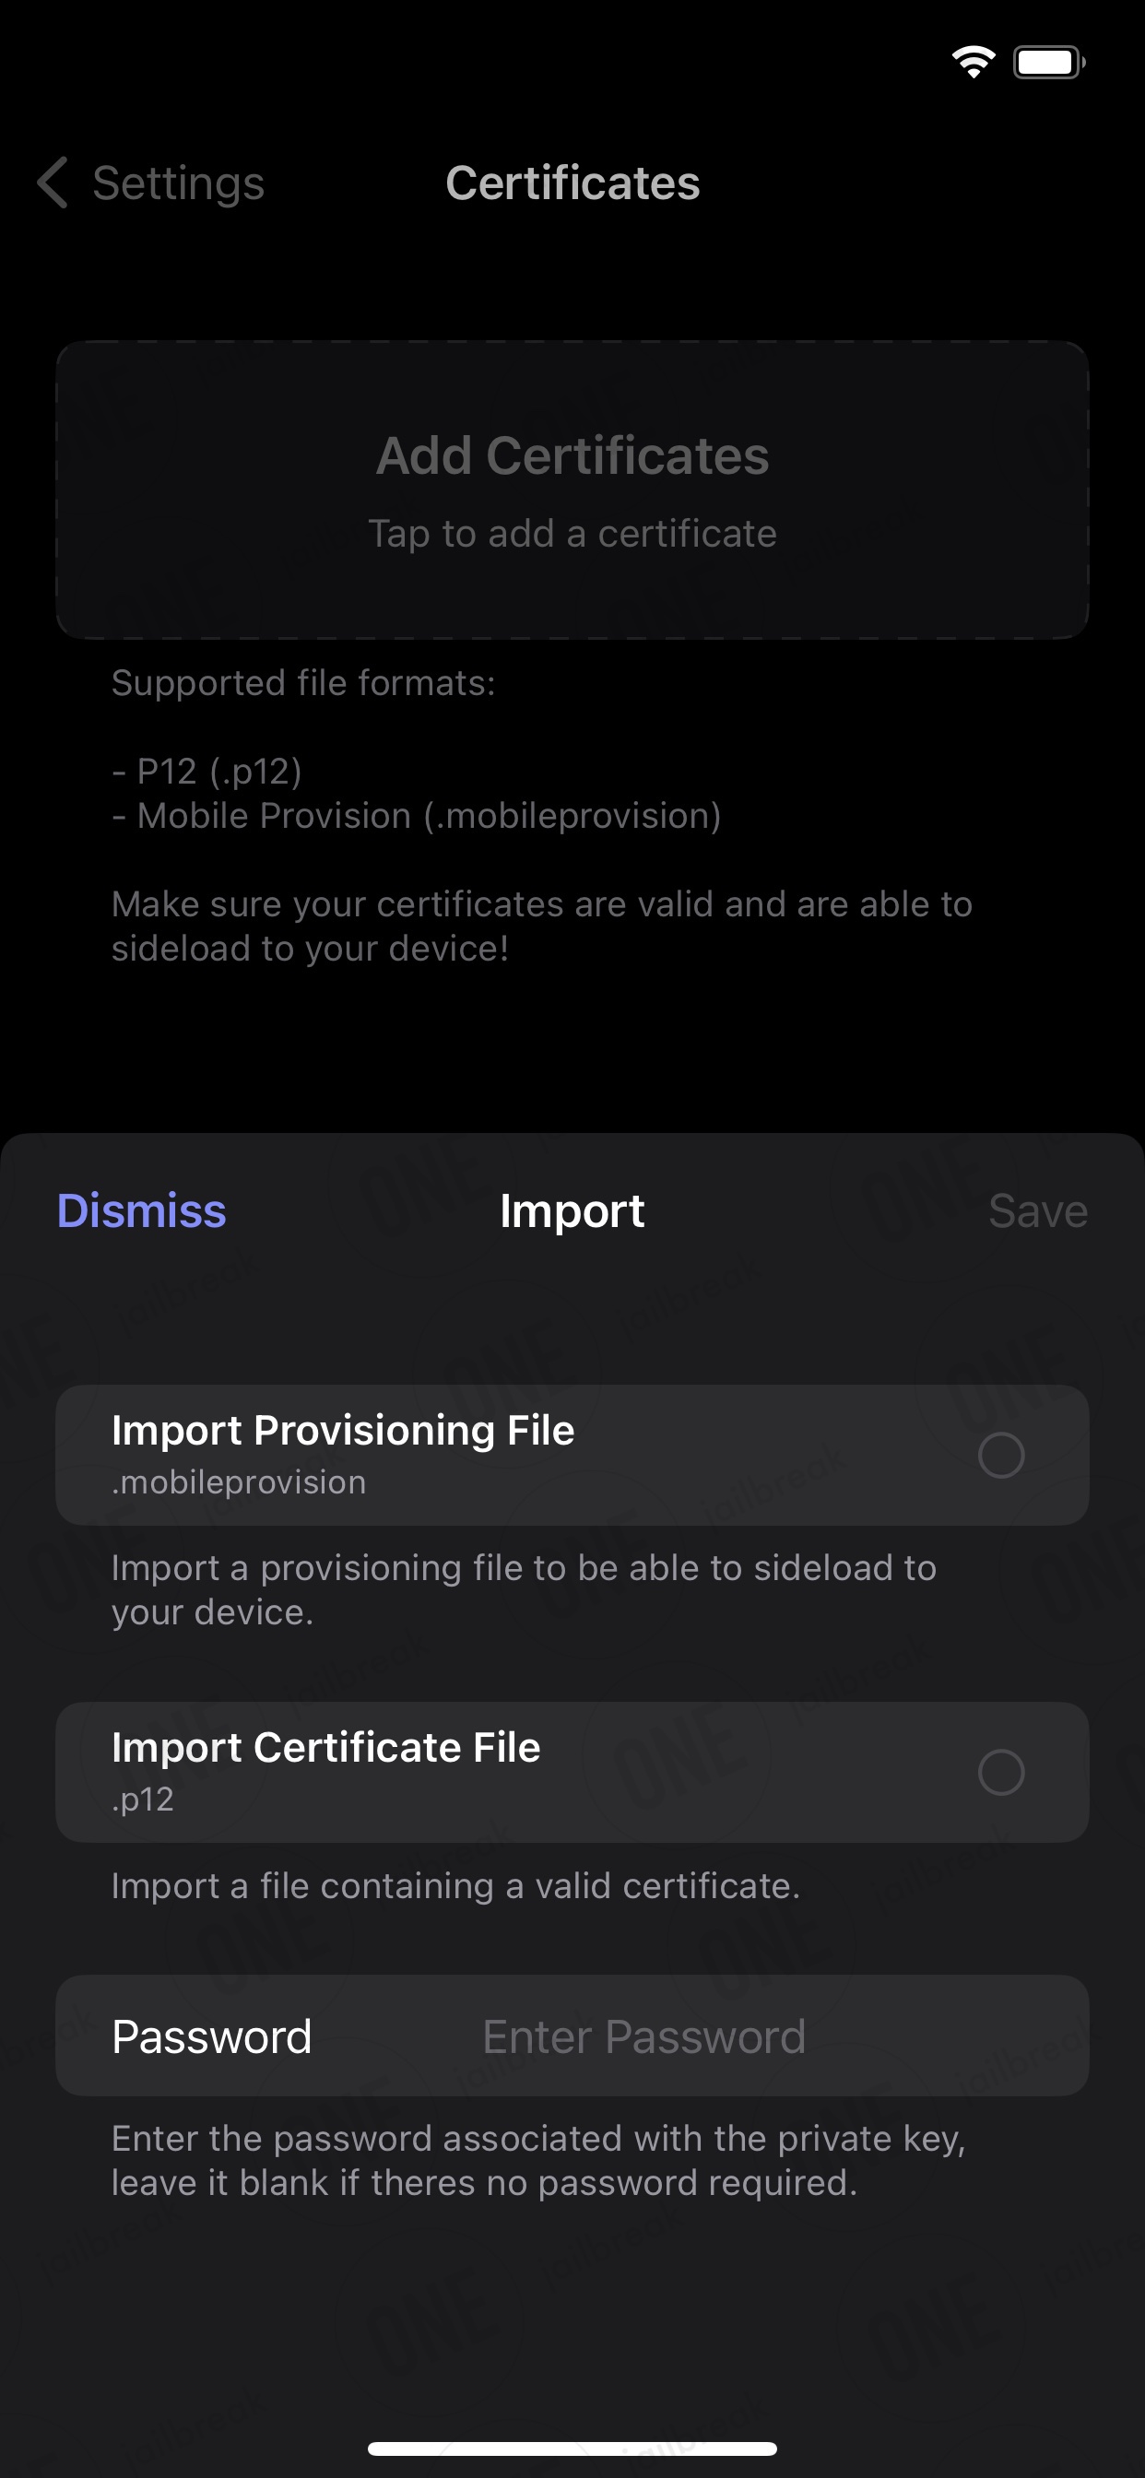Tap the .mobileprovision subtitle text
The height and width of the screenshot is (2478, 1145).
point(239,1482)
